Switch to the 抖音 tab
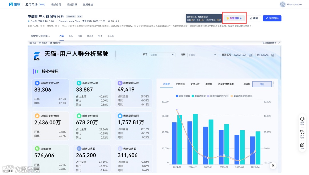The height and width of the screenshot is (175, 309). [80, 36]
